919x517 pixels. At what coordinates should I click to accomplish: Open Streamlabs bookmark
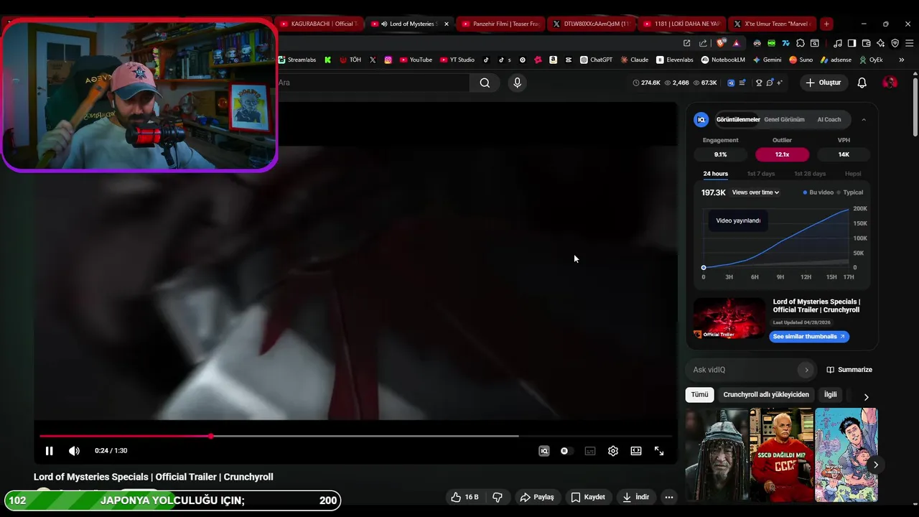pos(297,60)
